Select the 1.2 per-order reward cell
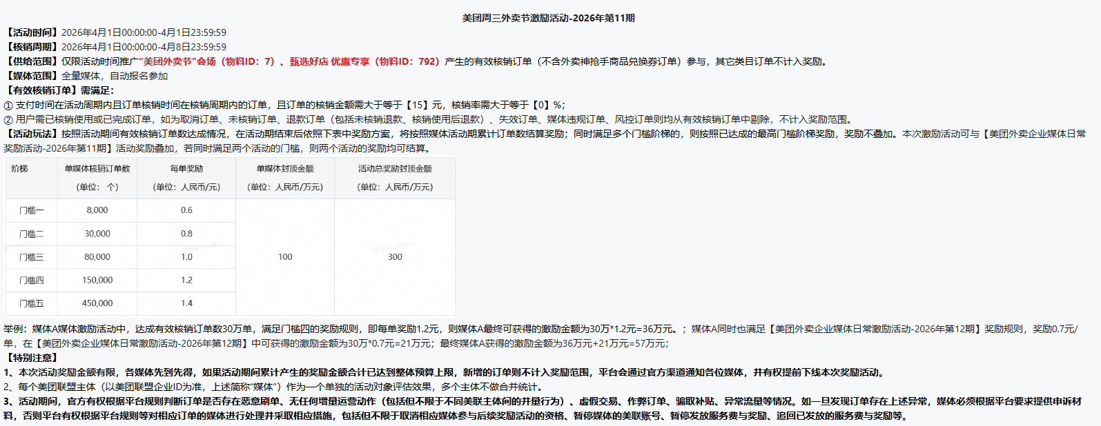The width and height of the screenshot is (1101, 426). [x=186, y=280]
